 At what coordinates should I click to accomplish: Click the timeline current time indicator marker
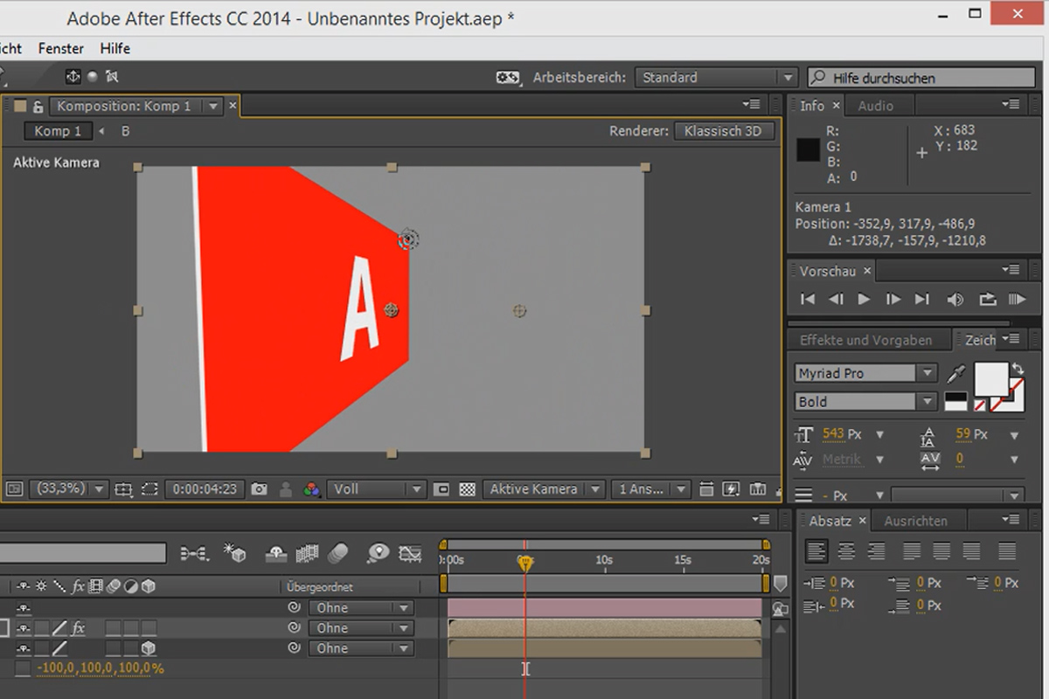[525, 564]
